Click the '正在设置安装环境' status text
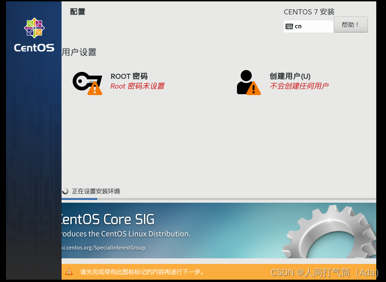The image size is (386, 282). coord(96,191)
